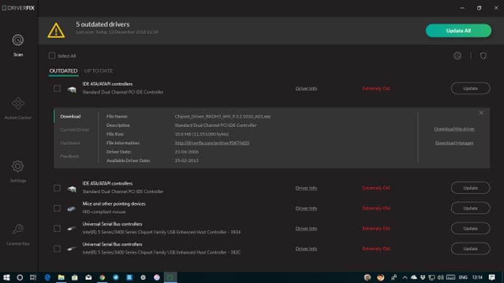
Task: Click the shield icon at top right
Action: 483,56
